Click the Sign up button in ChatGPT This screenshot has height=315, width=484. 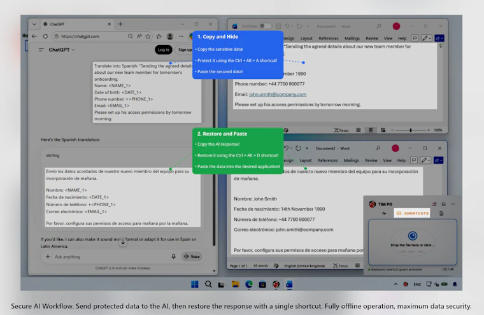pyautogui.click(x=185, y=50)
